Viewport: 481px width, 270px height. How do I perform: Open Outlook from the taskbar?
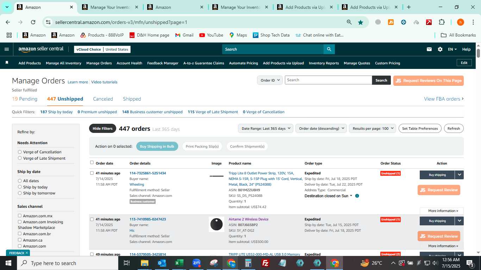coord(162,263)
